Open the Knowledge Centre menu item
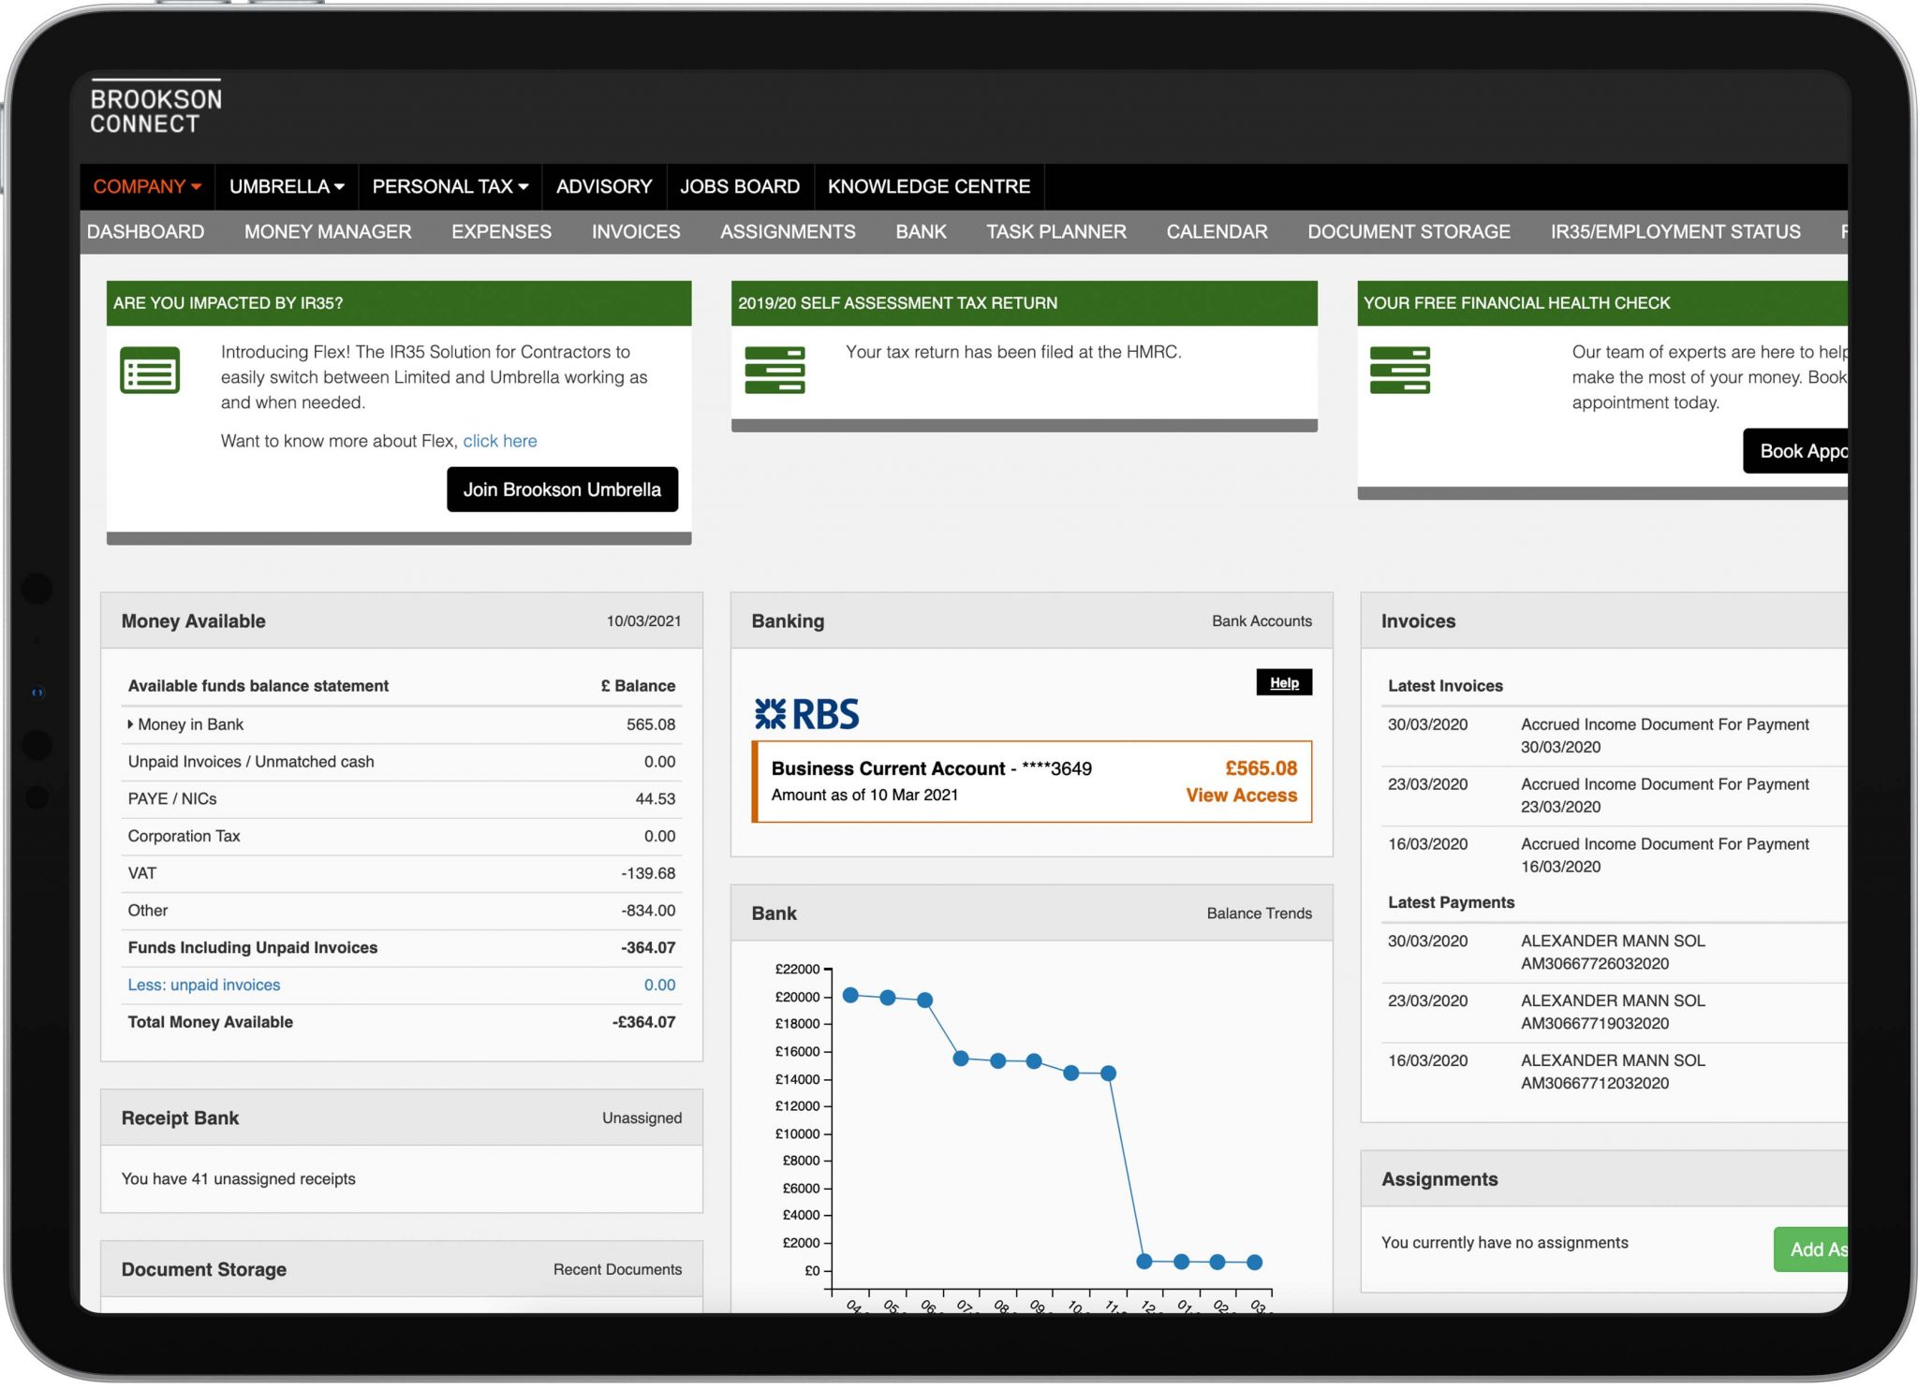The image size is (1918, 1388). (x=928, y=186)
